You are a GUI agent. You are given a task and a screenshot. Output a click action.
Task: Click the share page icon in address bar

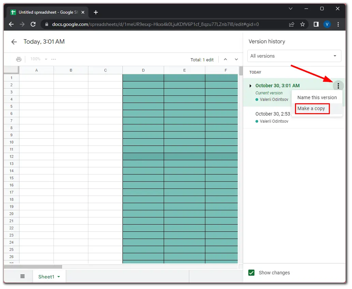pyautogui.click(x=292, y=24)
